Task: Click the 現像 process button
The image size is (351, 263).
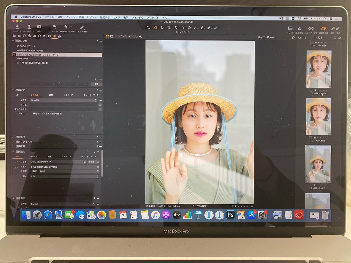Action: (x=96, y=84)
